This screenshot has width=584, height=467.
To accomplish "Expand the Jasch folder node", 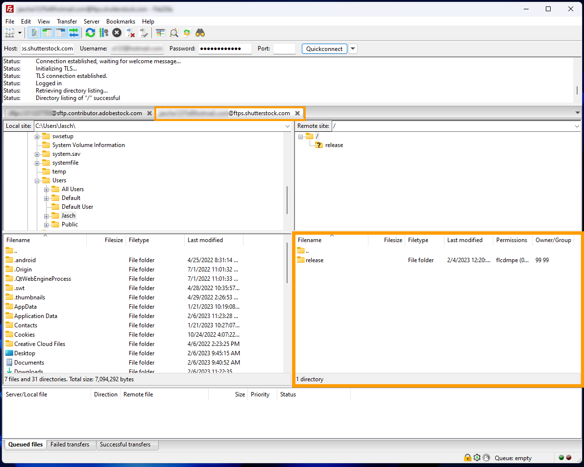I will pyautogui.click(x=46, y=216).
